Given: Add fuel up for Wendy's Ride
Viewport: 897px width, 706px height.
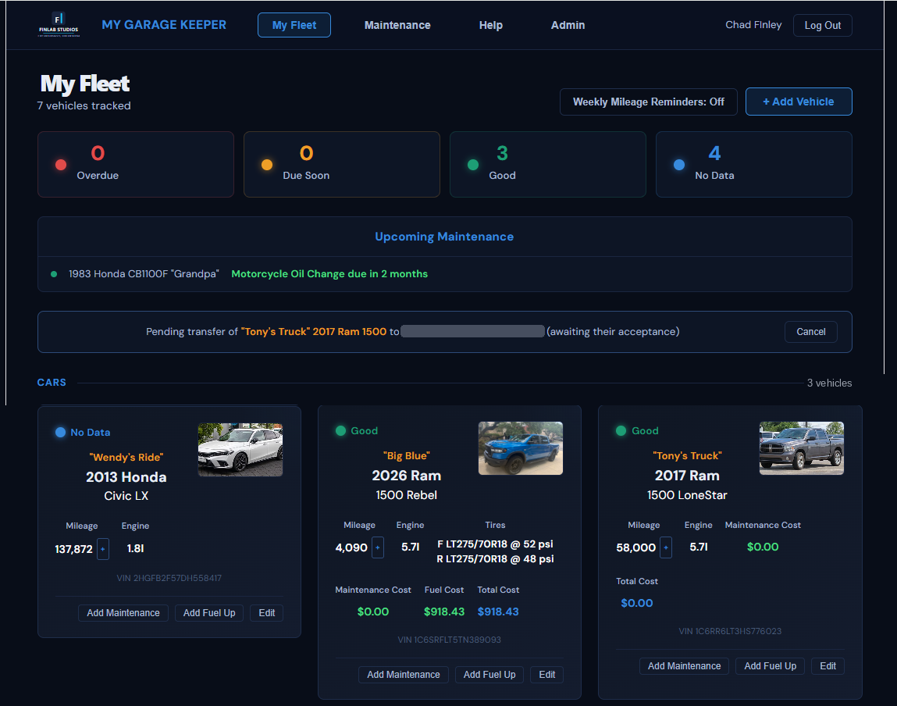Looking at the screenshot, I should (x=209, y=613).
